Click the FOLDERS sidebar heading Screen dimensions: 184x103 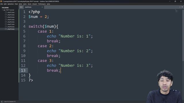5,8
